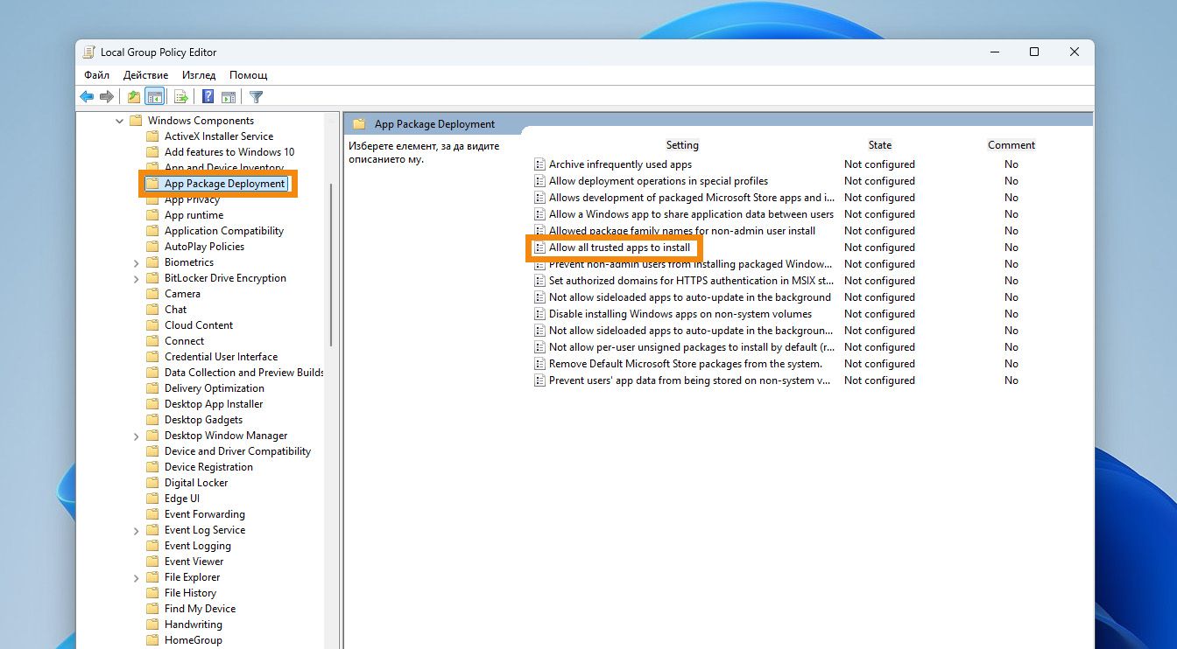Click the Export List toolbar icon

pyautogui.click(x=181, y=97)
